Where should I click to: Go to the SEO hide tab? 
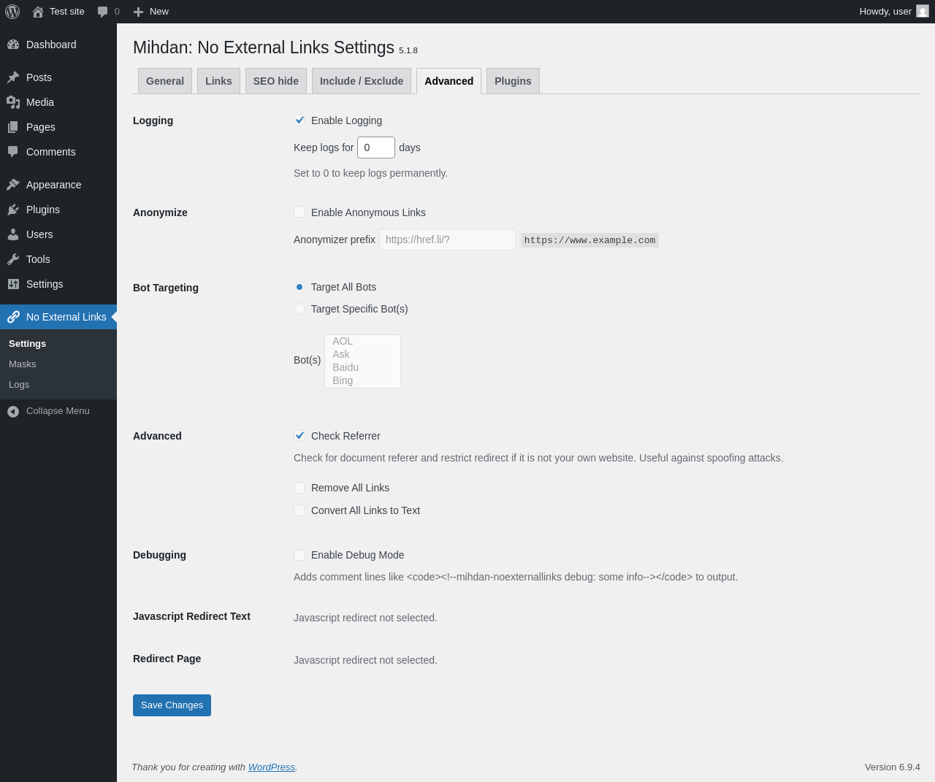click(276, 81)
